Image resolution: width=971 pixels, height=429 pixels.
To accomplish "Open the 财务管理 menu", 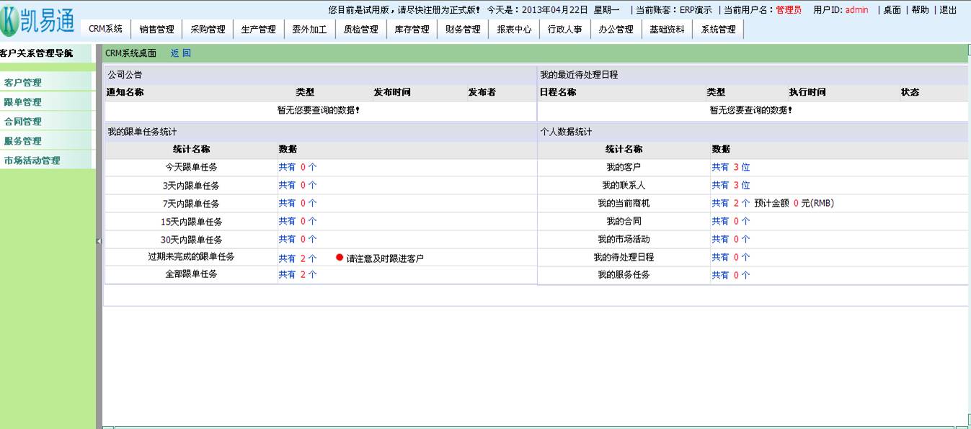I will [463, 30].
